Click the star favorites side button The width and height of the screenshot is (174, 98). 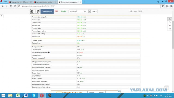pos(2,16)
